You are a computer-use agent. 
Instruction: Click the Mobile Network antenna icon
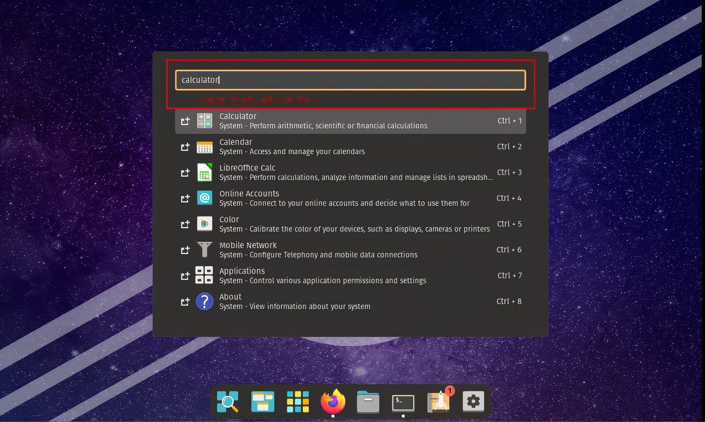coord(205,250)
